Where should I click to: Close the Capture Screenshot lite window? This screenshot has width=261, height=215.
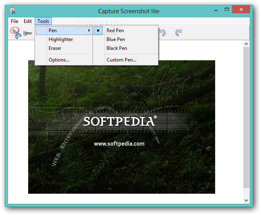pos(241,10)
